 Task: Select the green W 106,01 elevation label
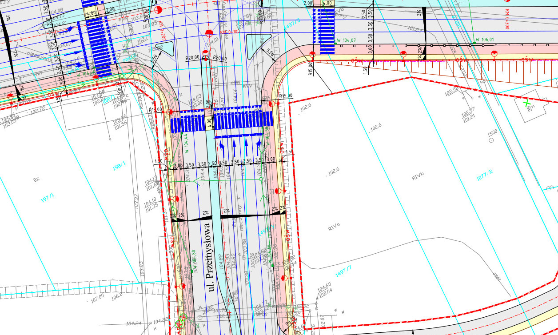point(485,40)
